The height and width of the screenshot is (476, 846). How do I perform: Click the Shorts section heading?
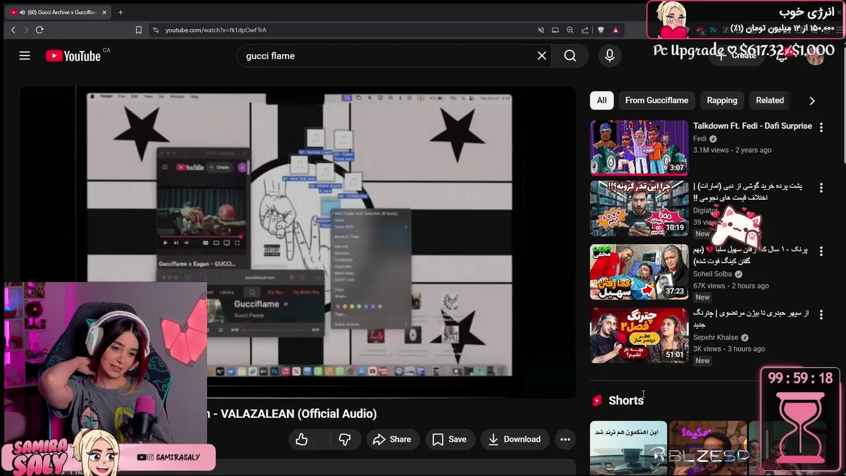tap(626, 400)
